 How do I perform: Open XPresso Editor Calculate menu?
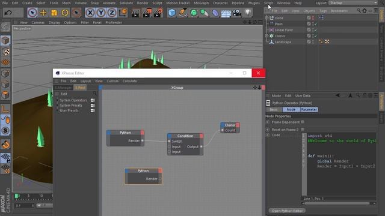130,81
